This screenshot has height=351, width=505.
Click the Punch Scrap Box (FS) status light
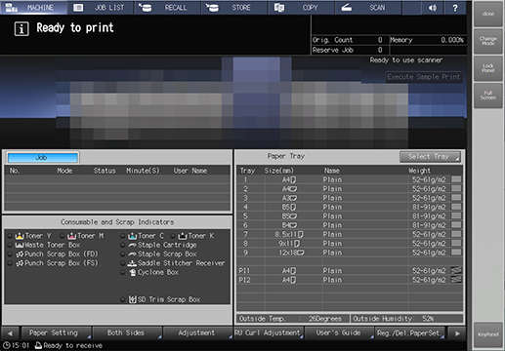(x=10, y=263)
